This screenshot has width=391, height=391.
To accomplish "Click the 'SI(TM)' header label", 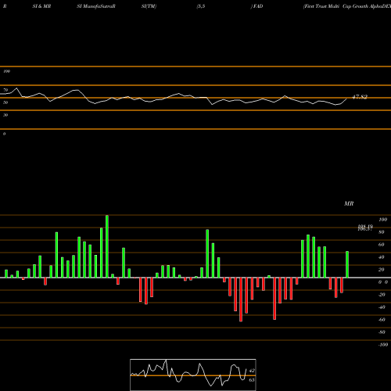I will pos(149,6).
